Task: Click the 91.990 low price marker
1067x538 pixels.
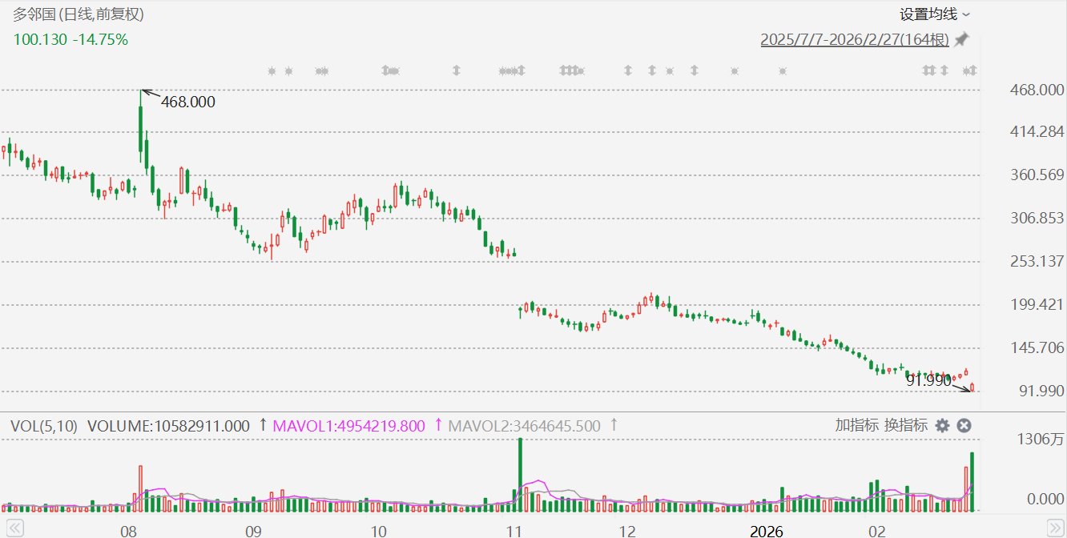Action: pos(928,381)
